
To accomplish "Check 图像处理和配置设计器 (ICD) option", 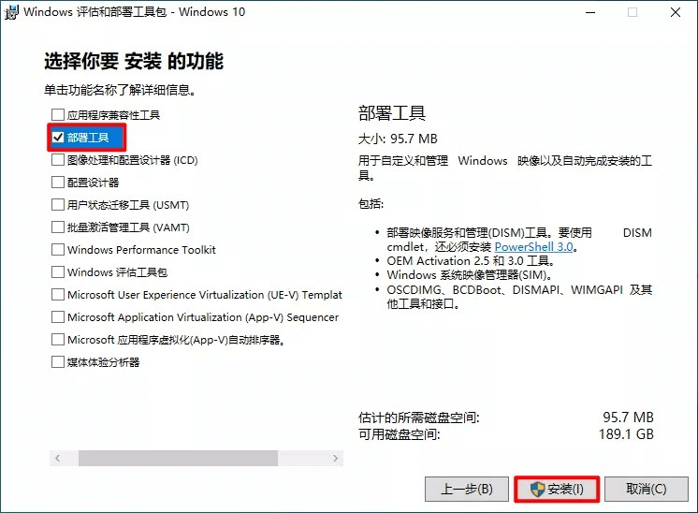I will coord(58,160).
